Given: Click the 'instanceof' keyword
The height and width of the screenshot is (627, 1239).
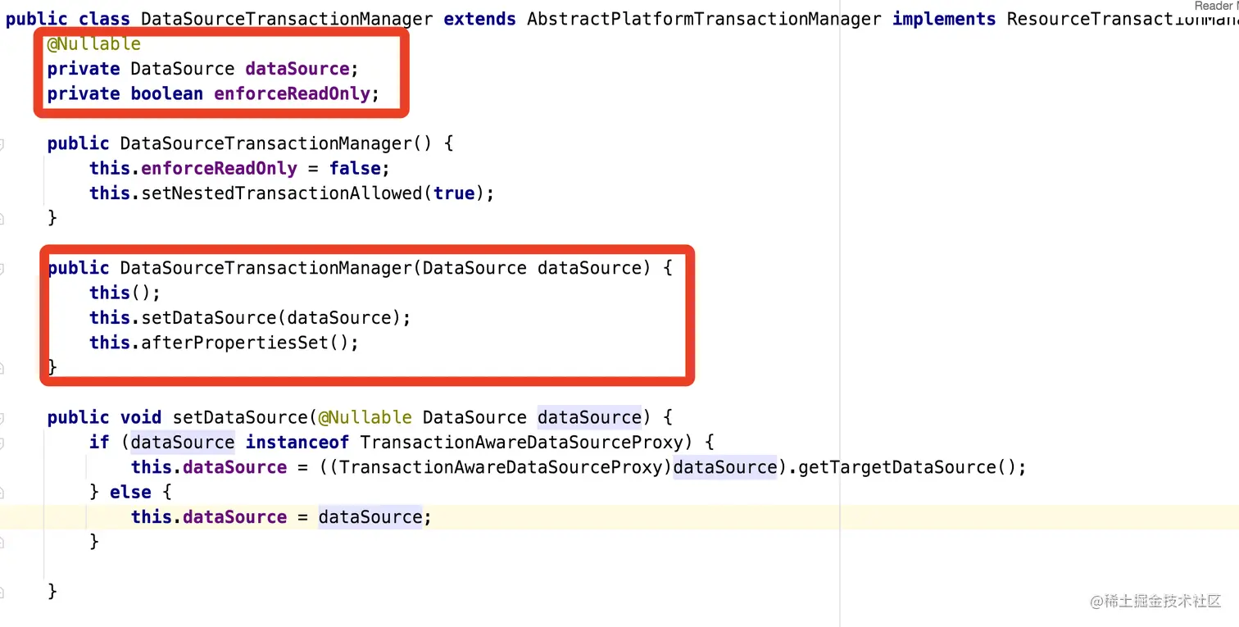Looking at the screenshot, I should 297,443.
